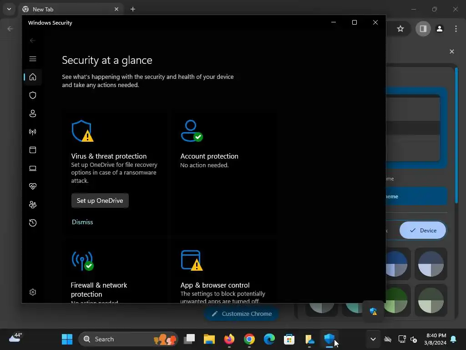The width and height of the screenshot is (466, 350).
Task: Select the New Tab tab in Chrome
Action: pos(71,9)
